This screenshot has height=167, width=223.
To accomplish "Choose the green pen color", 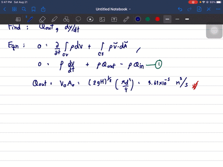I will tap(148, 19).
